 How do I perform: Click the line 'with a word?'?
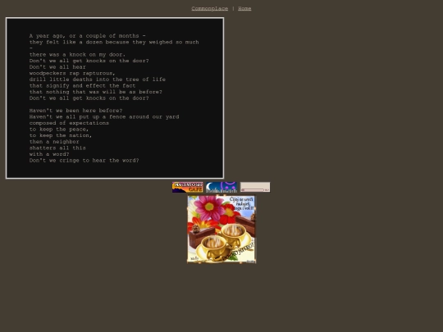(49, 154)
